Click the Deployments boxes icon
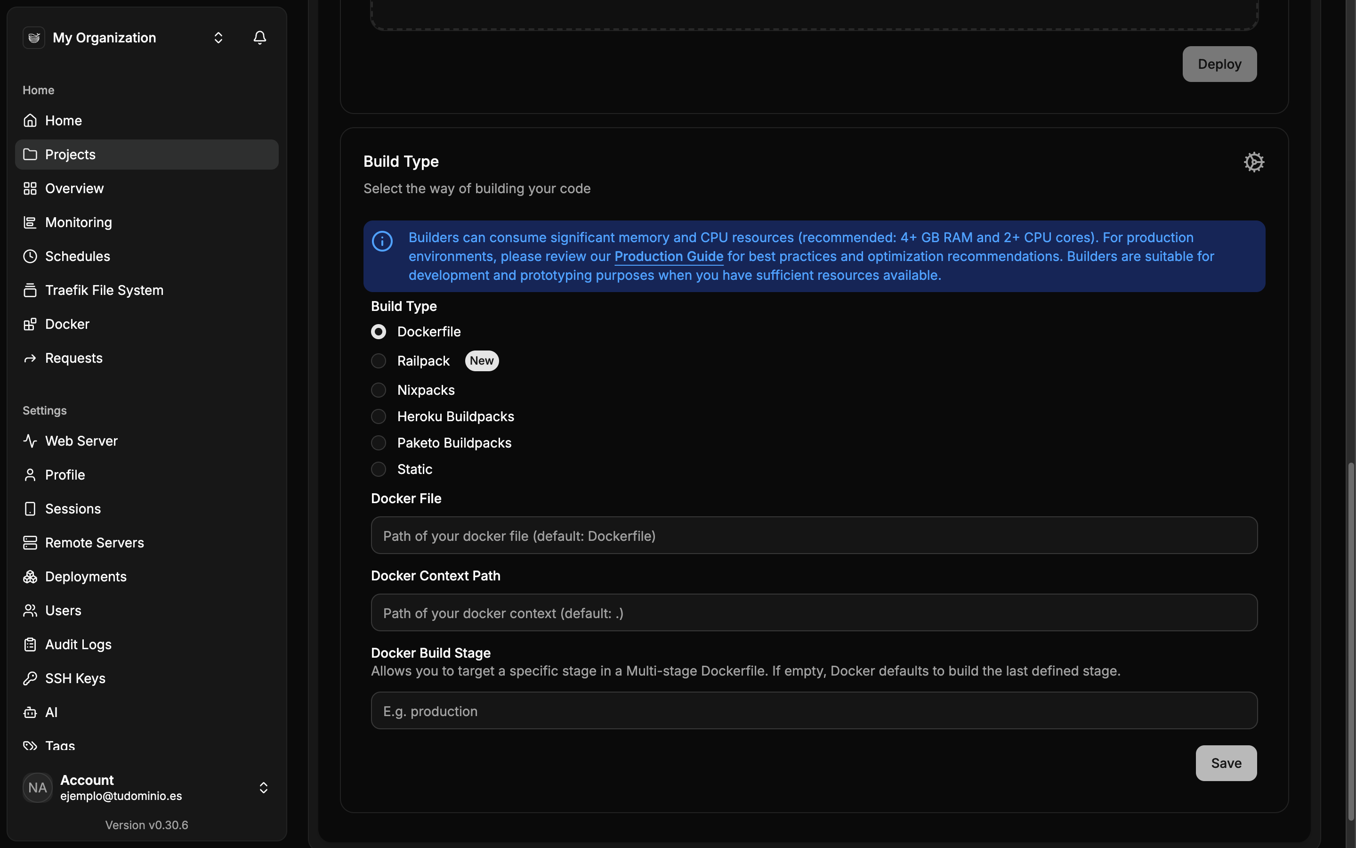 point(30,577)
